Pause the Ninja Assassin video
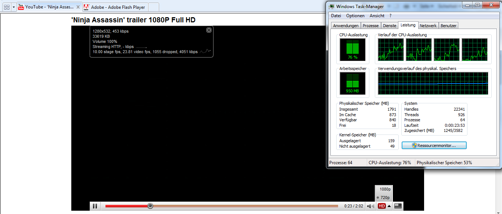The width and height of the screenshot is (502, 214). click(x=95, y=206)
